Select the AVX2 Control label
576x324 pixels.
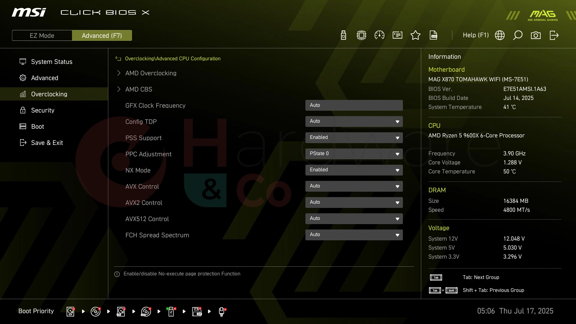144,203
